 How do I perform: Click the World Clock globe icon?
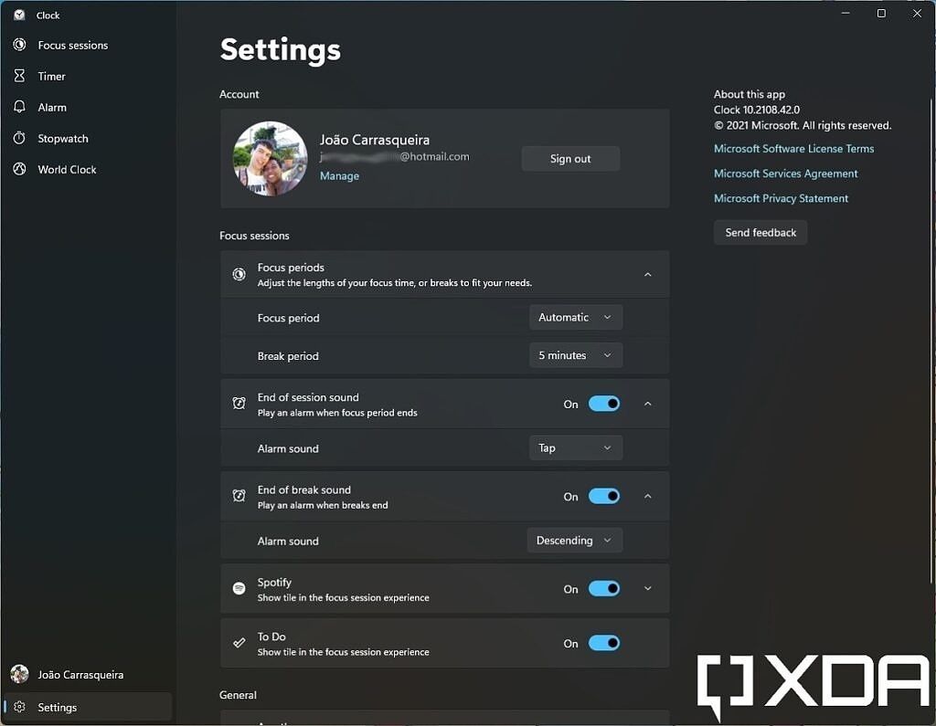point(19,169)
